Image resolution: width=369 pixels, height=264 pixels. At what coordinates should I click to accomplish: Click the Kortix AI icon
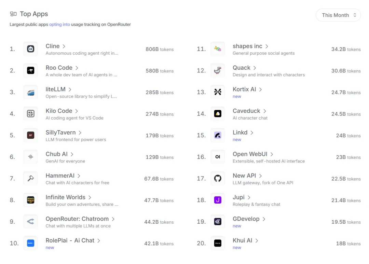pyautogui.click(x=218, y=92)
